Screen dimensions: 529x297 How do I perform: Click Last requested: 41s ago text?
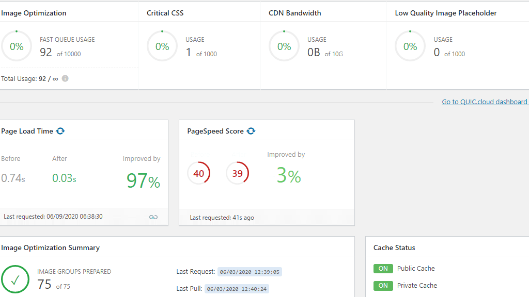tap(222, 218)
